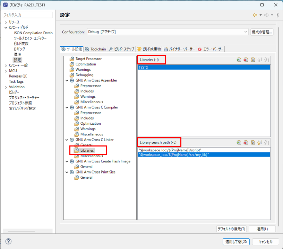Edit the selected Library search path entry

[253, 142]
